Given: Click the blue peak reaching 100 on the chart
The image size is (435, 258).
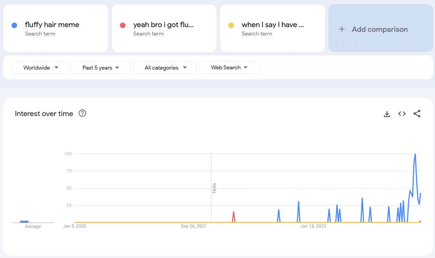Looking at the screenshot, I should pyautogui.click(x=415, y=155).
